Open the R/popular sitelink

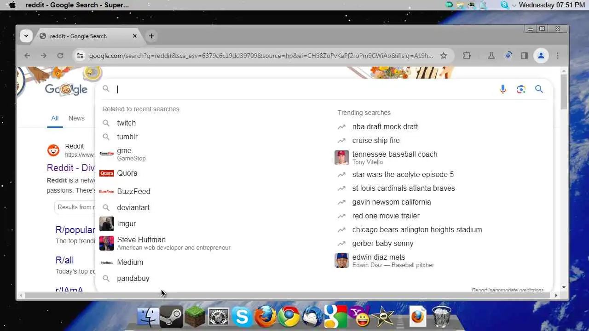(x=75, y=230)
